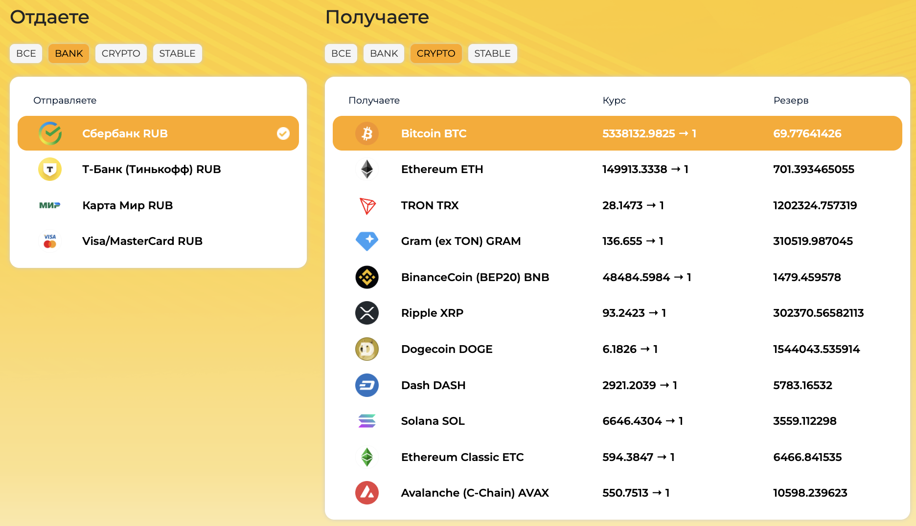Click the Ethereum diamond icon
This screenshot has height=526, width=916.
coord(367,169)
